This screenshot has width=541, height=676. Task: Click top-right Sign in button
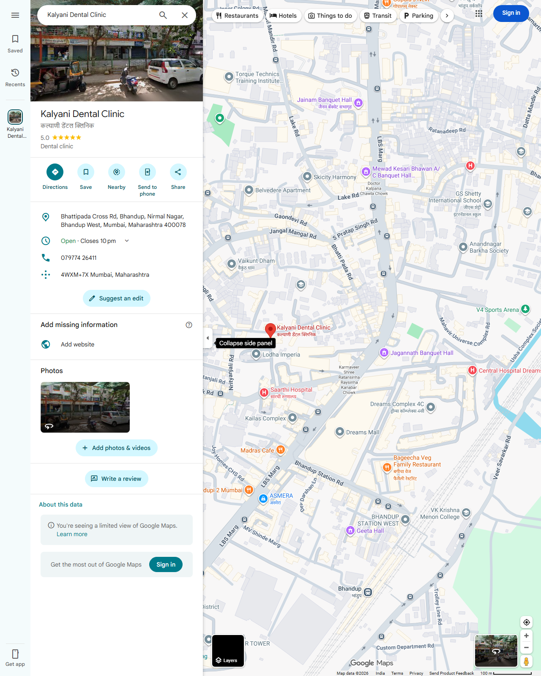click(511, 13)
